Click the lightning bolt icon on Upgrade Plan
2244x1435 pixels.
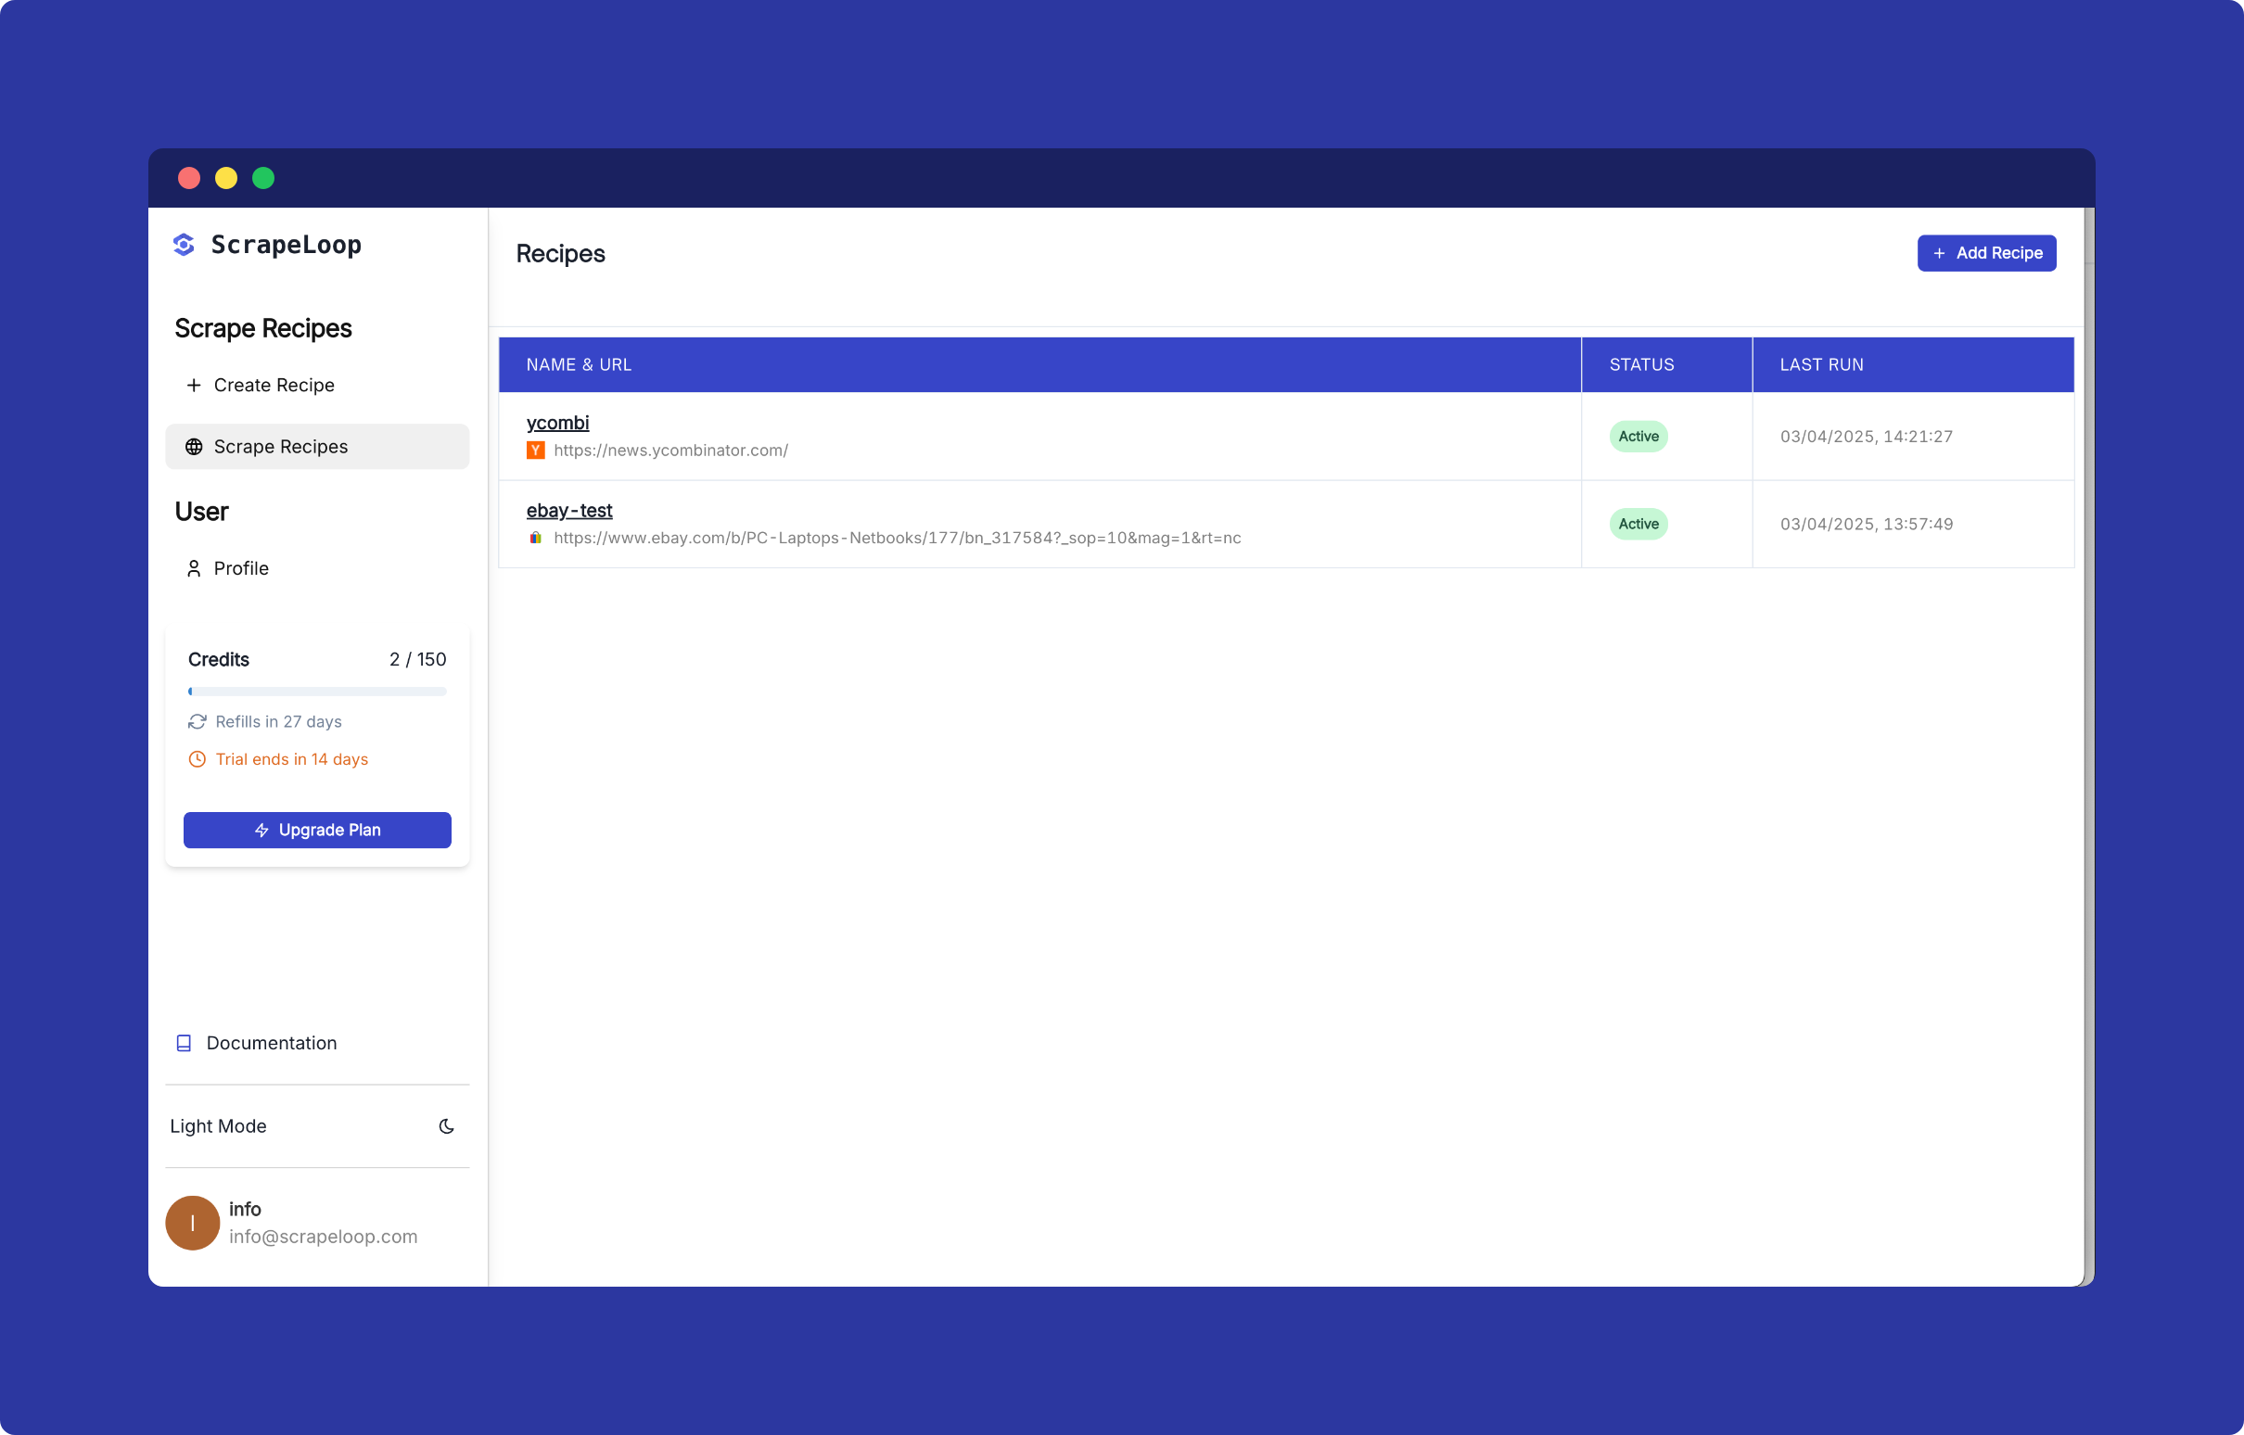click(x=261, y=831)
